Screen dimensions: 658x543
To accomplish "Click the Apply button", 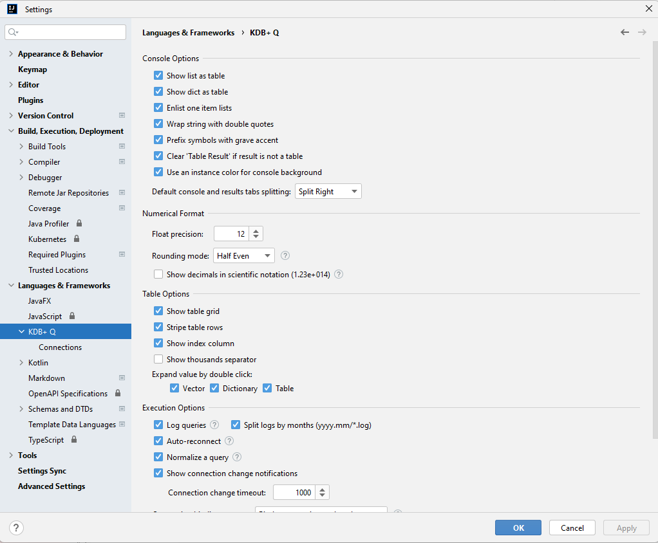I will (x=626, y=528).
